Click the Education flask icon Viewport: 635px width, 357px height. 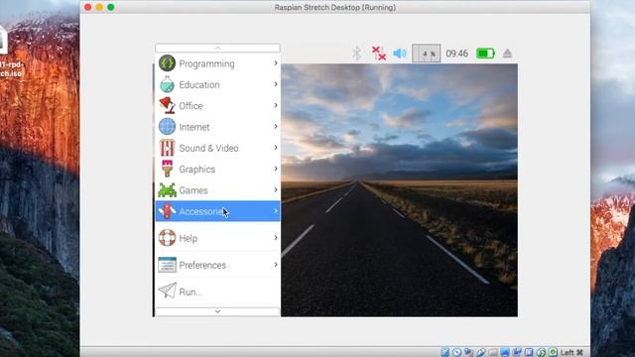[x=167, y=84]
